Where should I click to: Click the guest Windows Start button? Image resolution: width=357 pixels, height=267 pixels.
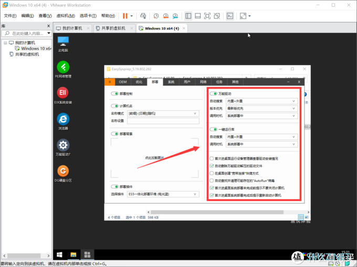coord(59,254)
